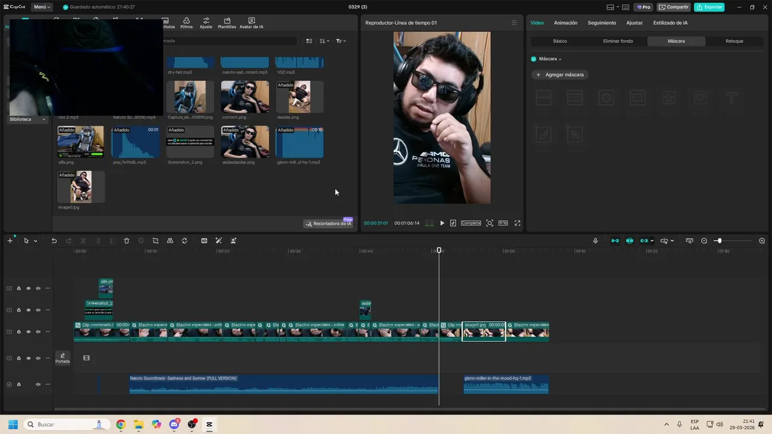The height and width of the screenshot is (434, 772).
Task: Lock the Screenshot_2 overlay track
Action: 19,310
